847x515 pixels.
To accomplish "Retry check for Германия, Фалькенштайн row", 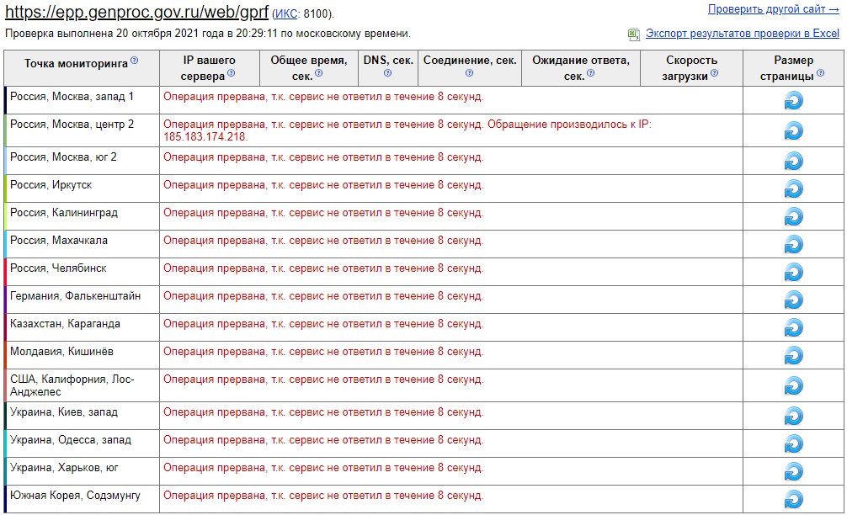I will [x=793, y=300].
